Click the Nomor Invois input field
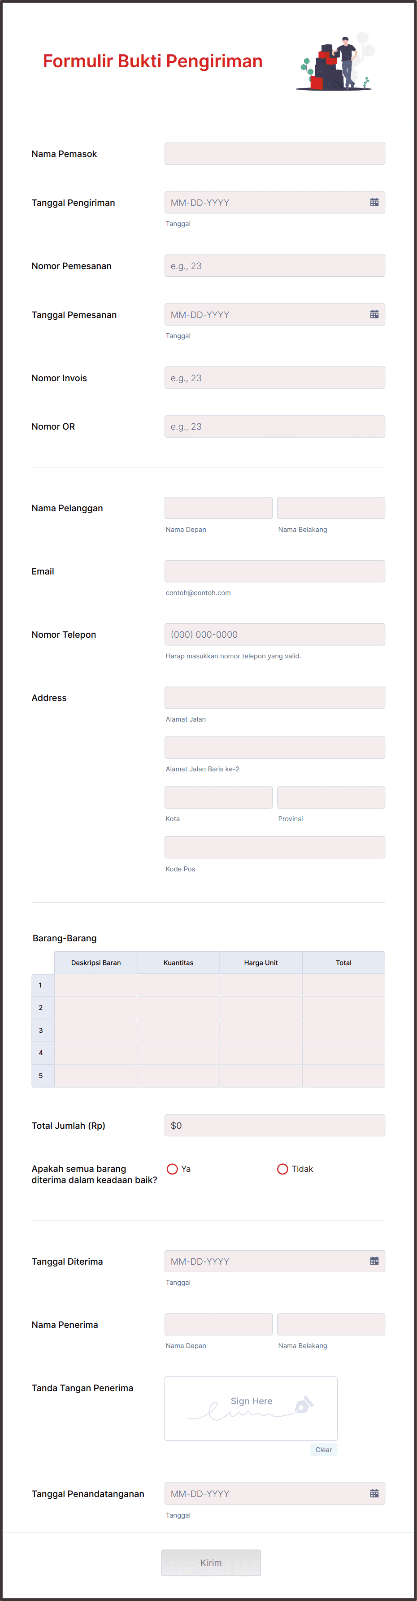 pos(275,378)
